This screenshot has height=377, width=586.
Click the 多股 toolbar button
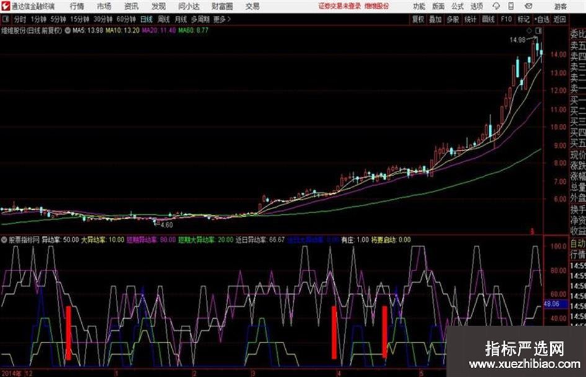pyautogui.click(x=453, y=19)
